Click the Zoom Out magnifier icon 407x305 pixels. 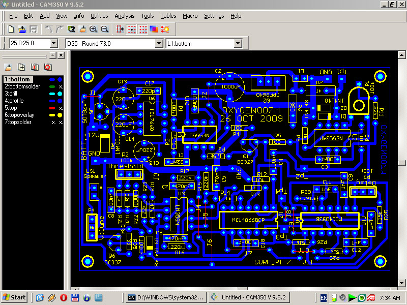pos(104,29)
